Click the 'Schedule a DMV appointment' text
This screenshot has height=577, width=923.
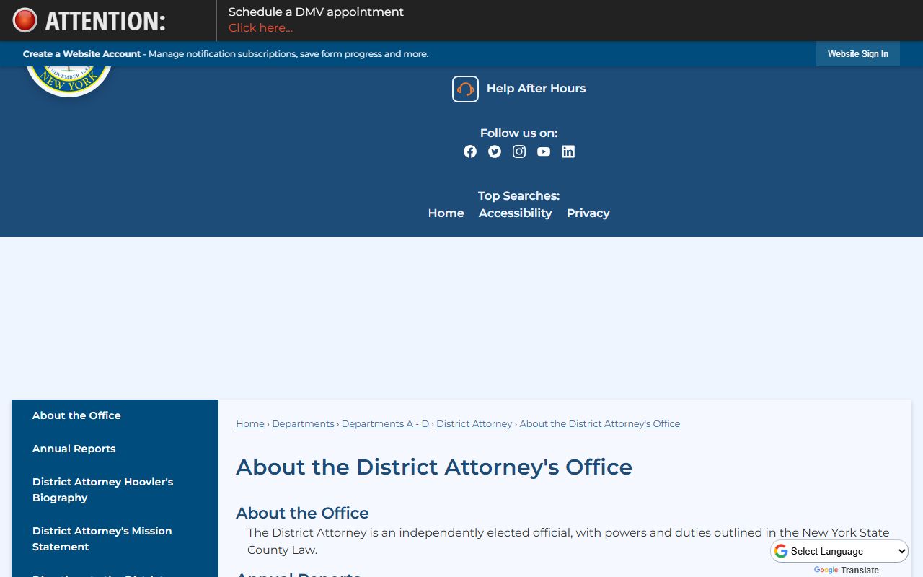tap(316, 12)
